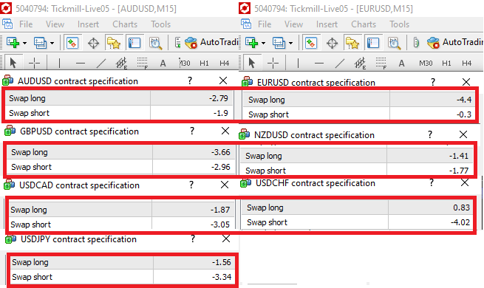Toggle Terminal panel icon in AUDUSD window
This screenshot has height=288, width=484.
[134, 43]
